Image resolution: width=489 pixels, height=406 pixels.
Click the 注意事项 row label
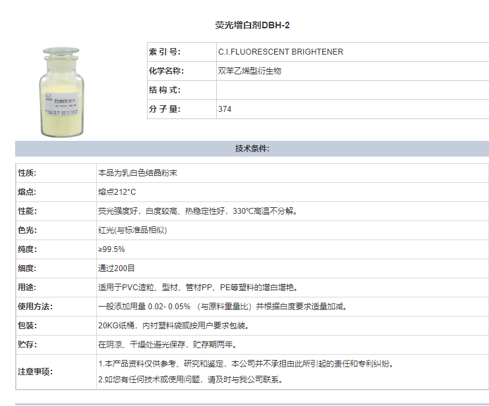(36, 372)
